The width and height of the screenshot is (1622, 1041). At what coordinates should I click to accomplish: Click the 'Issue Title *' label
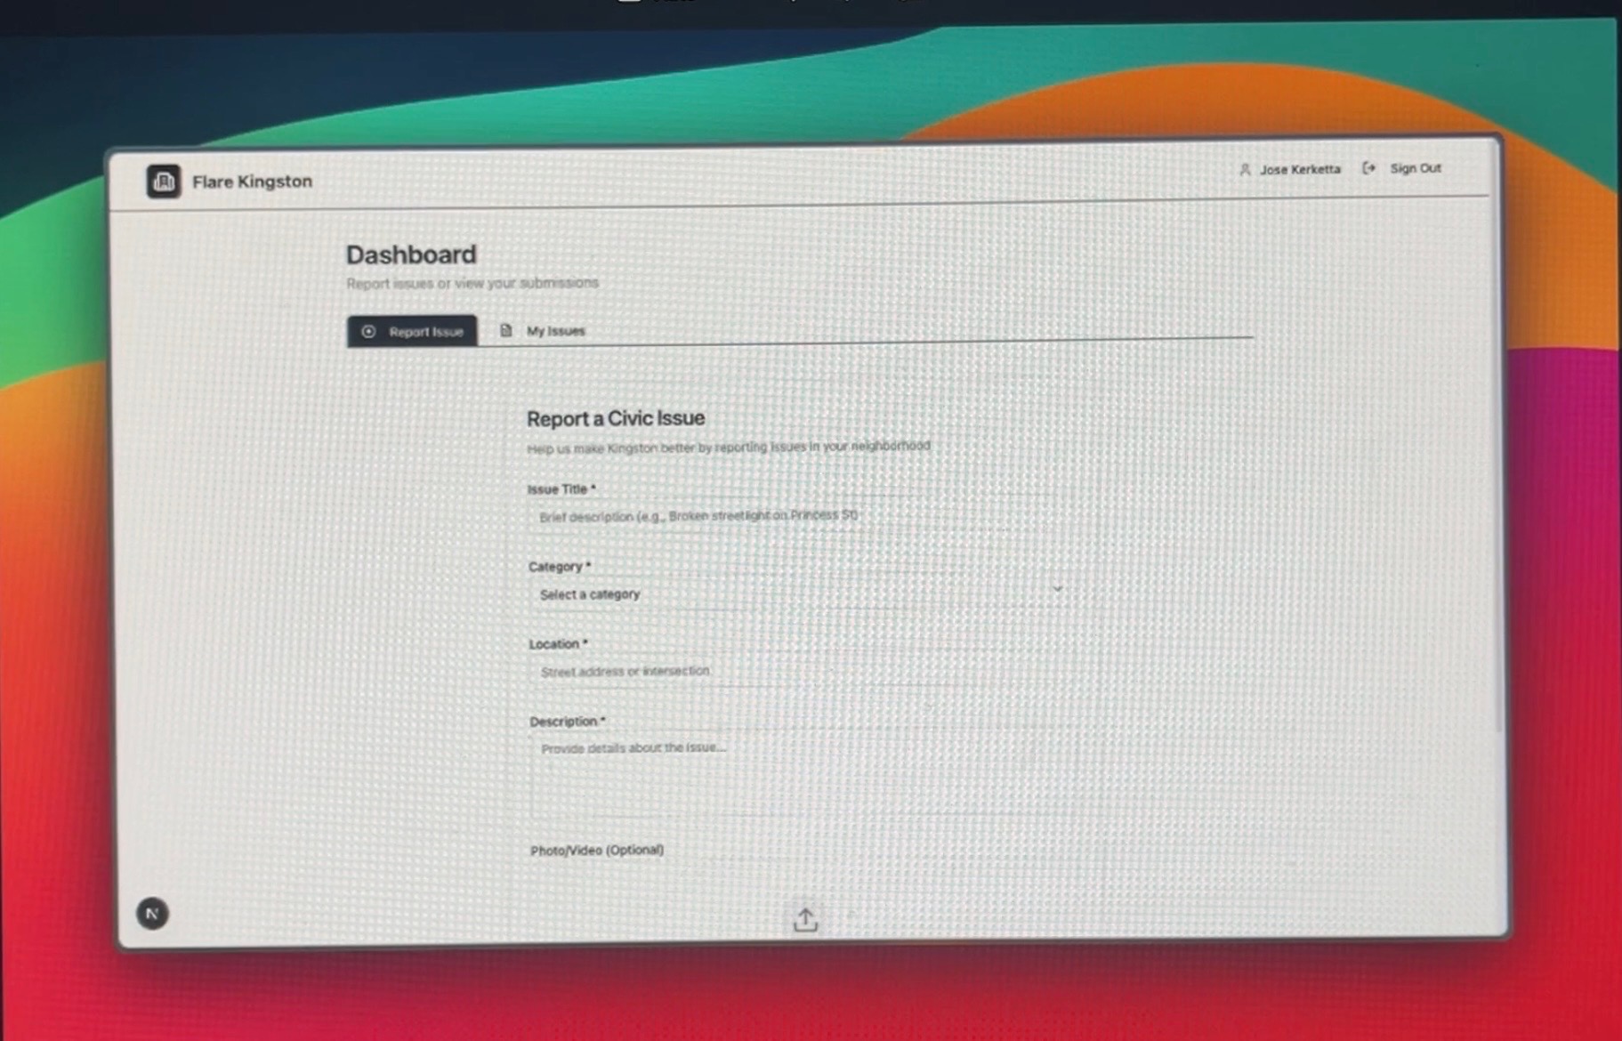point(561,489)
